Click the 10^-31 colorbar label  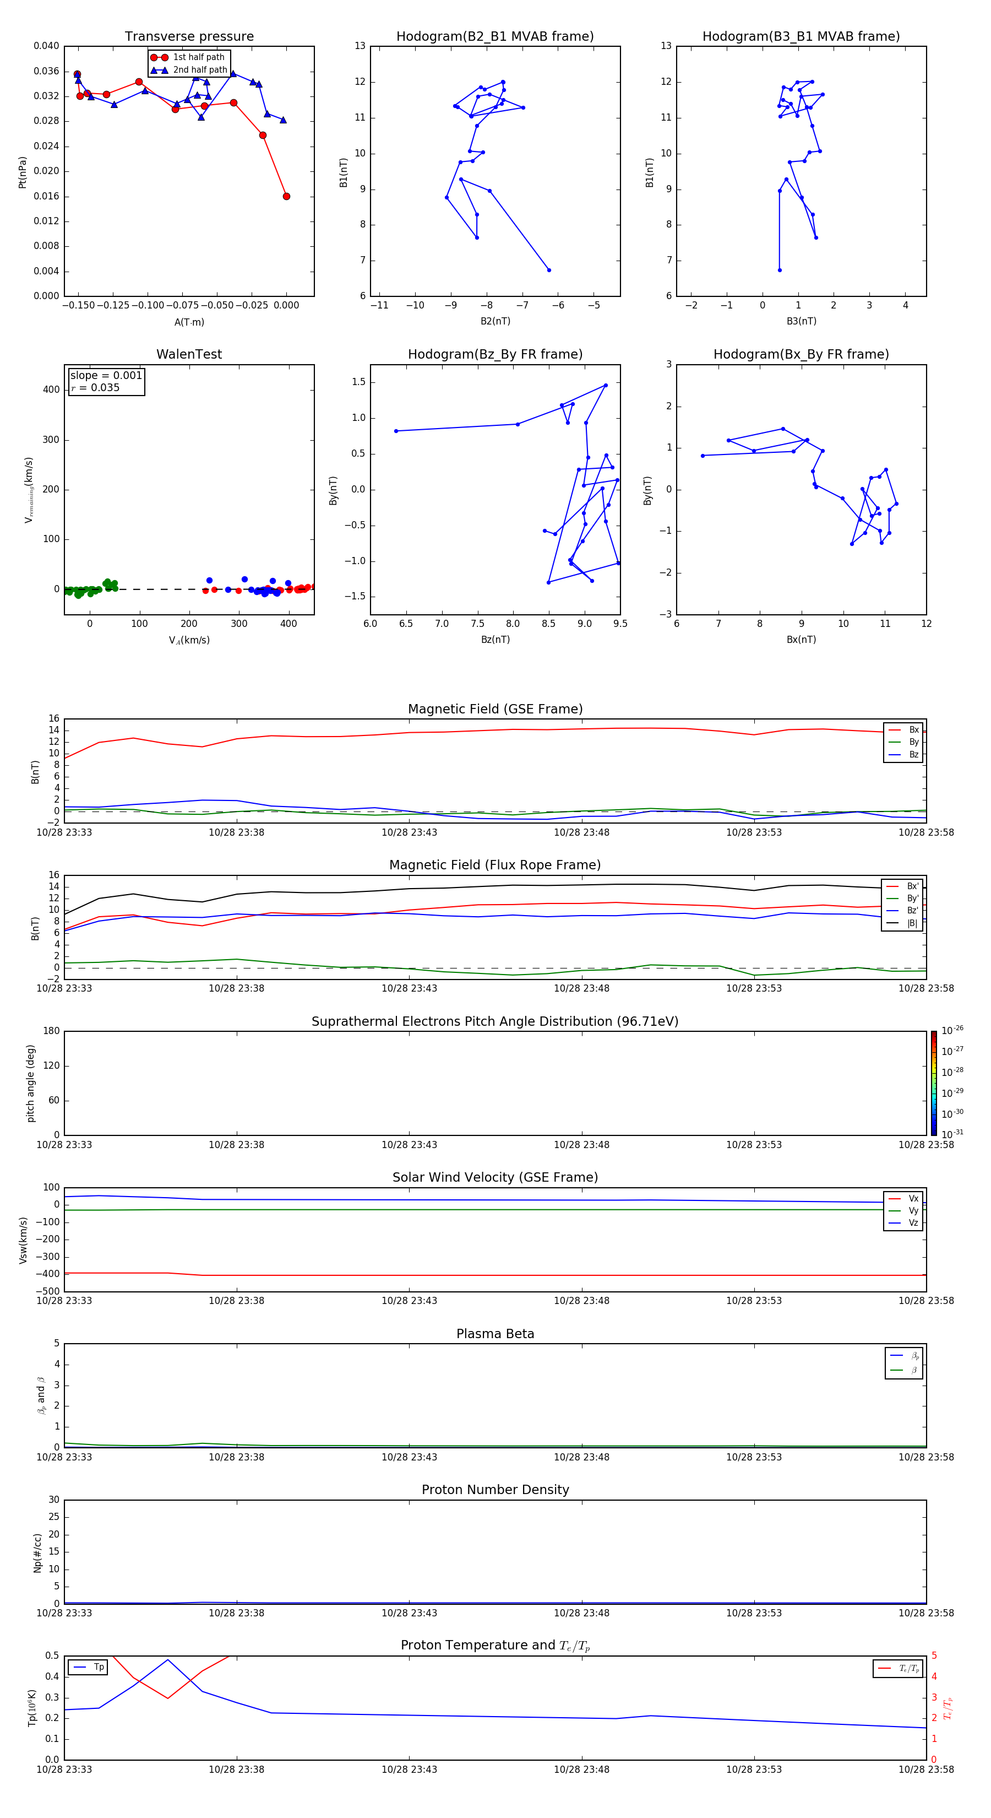[x=952, y=1134]
